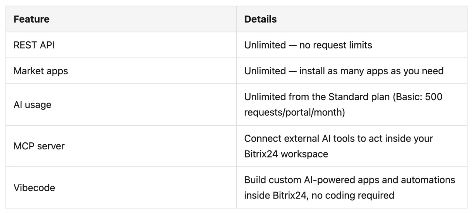The height and width of the screenshot is (213, 473).
Task: Select the AI usage cell
Action: [121, 105]
